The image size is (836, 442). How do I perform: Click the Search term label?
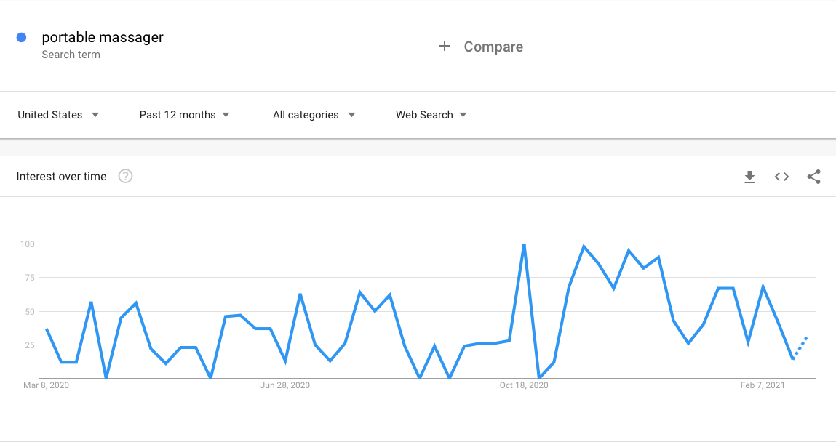point(71,55)
